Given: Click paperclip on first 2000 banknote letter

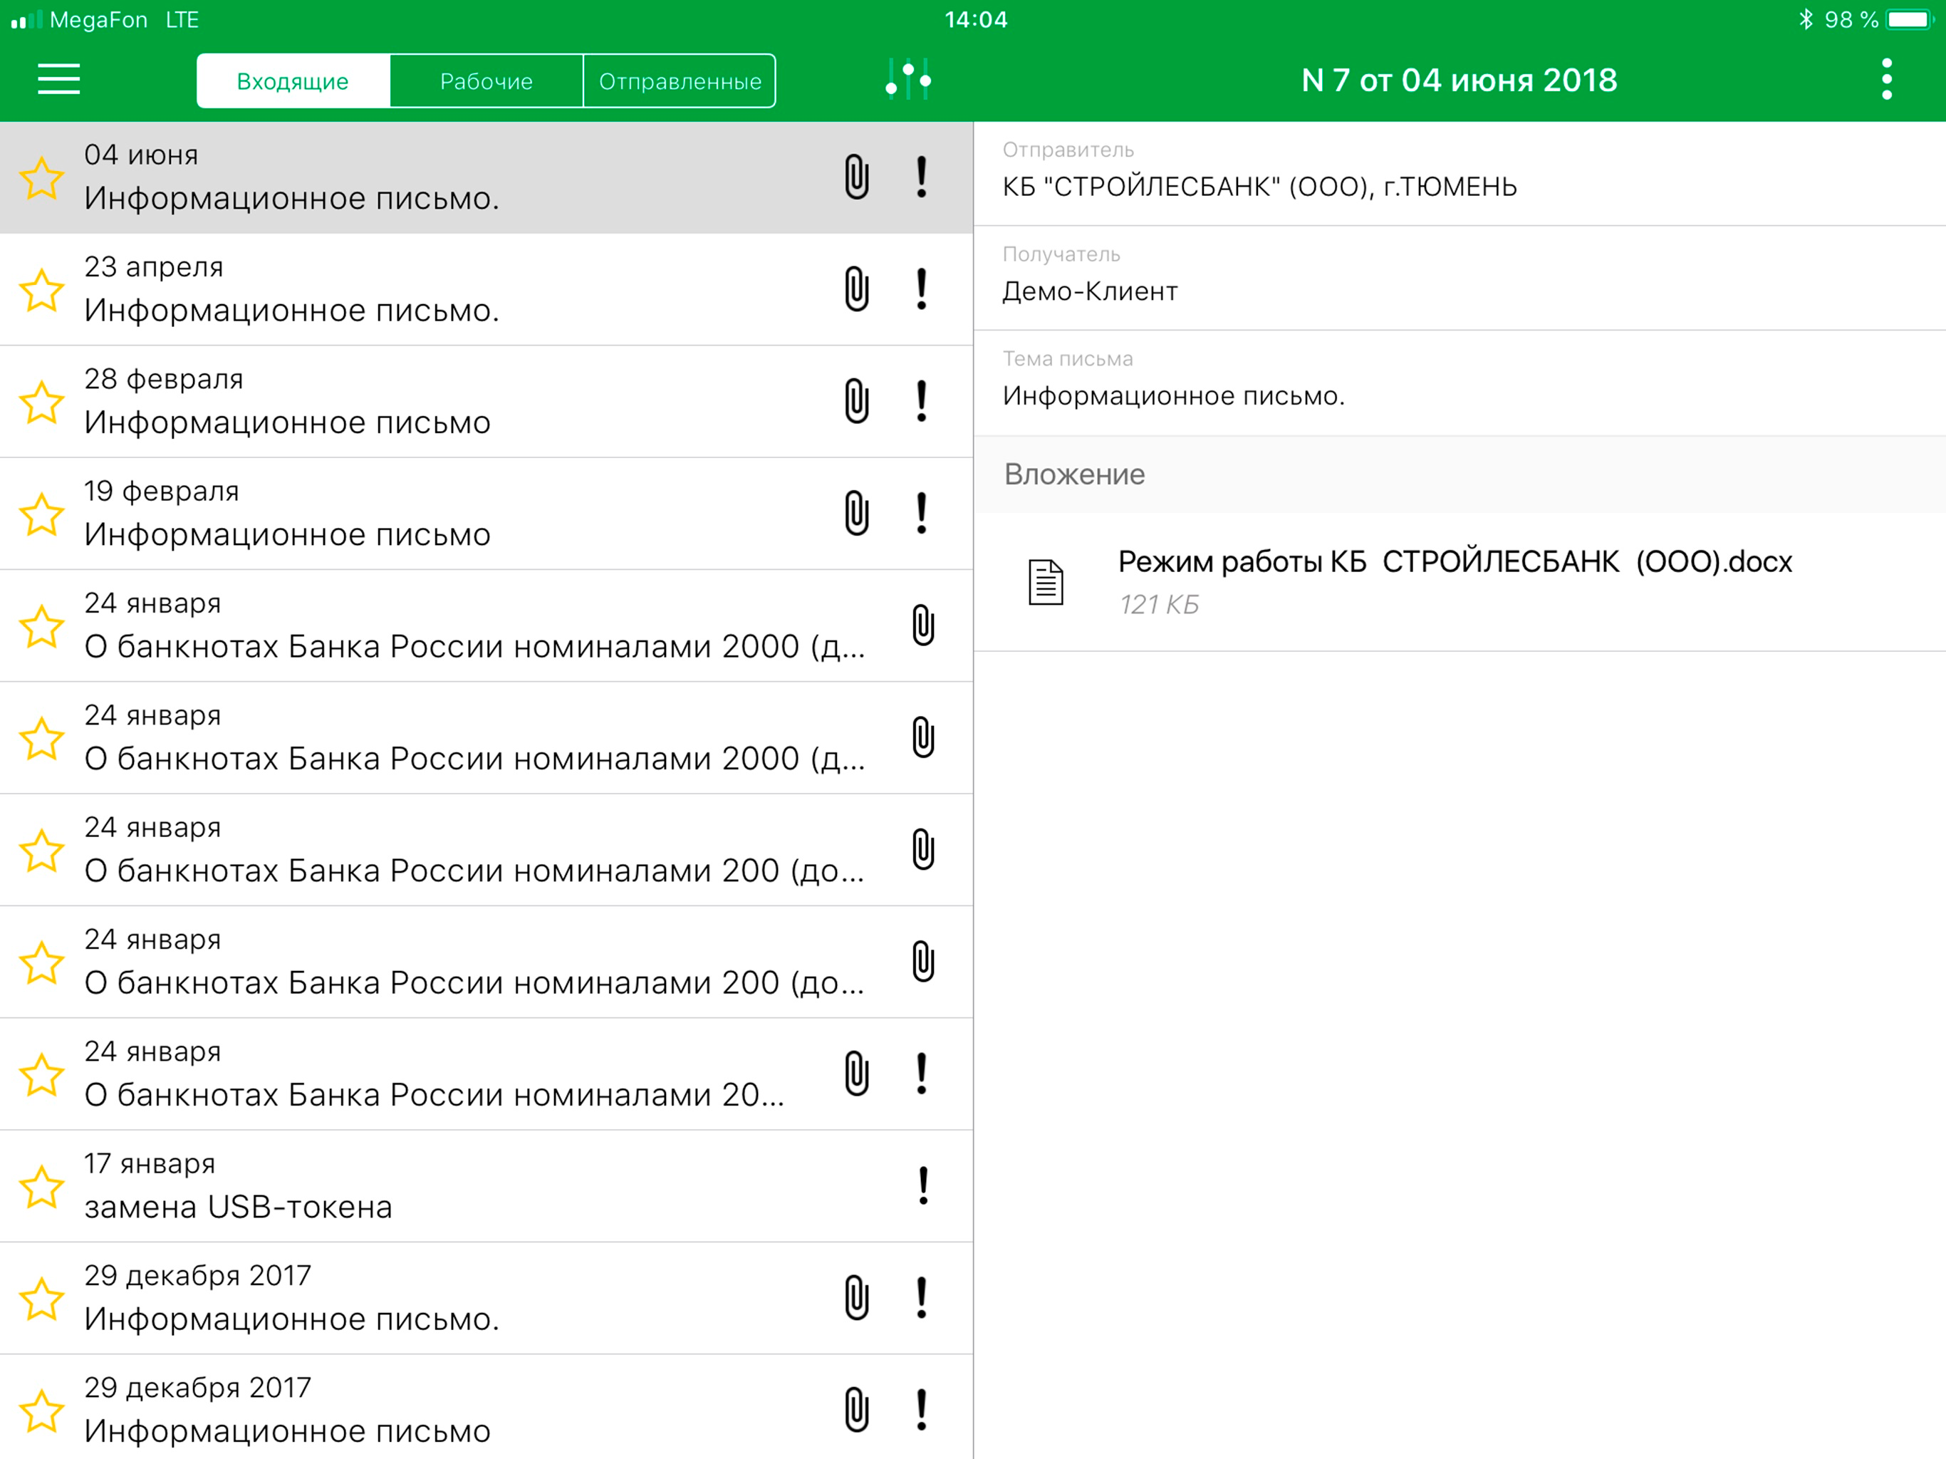Looking at the screenshot, I should click(x=923, y=625).
